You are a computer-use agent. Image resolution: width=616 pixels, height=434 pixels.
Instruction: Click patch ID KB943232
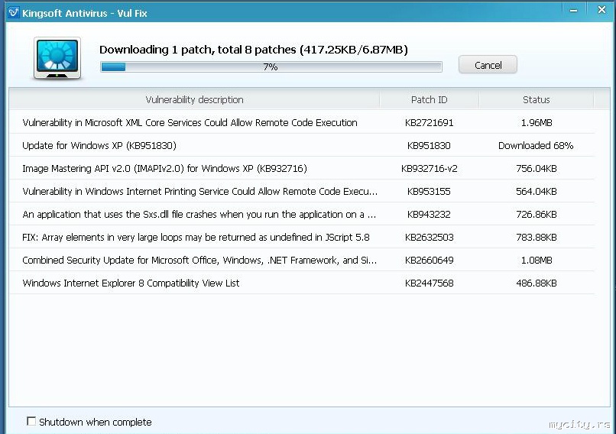pyautogui.click(x=429, y=214)
